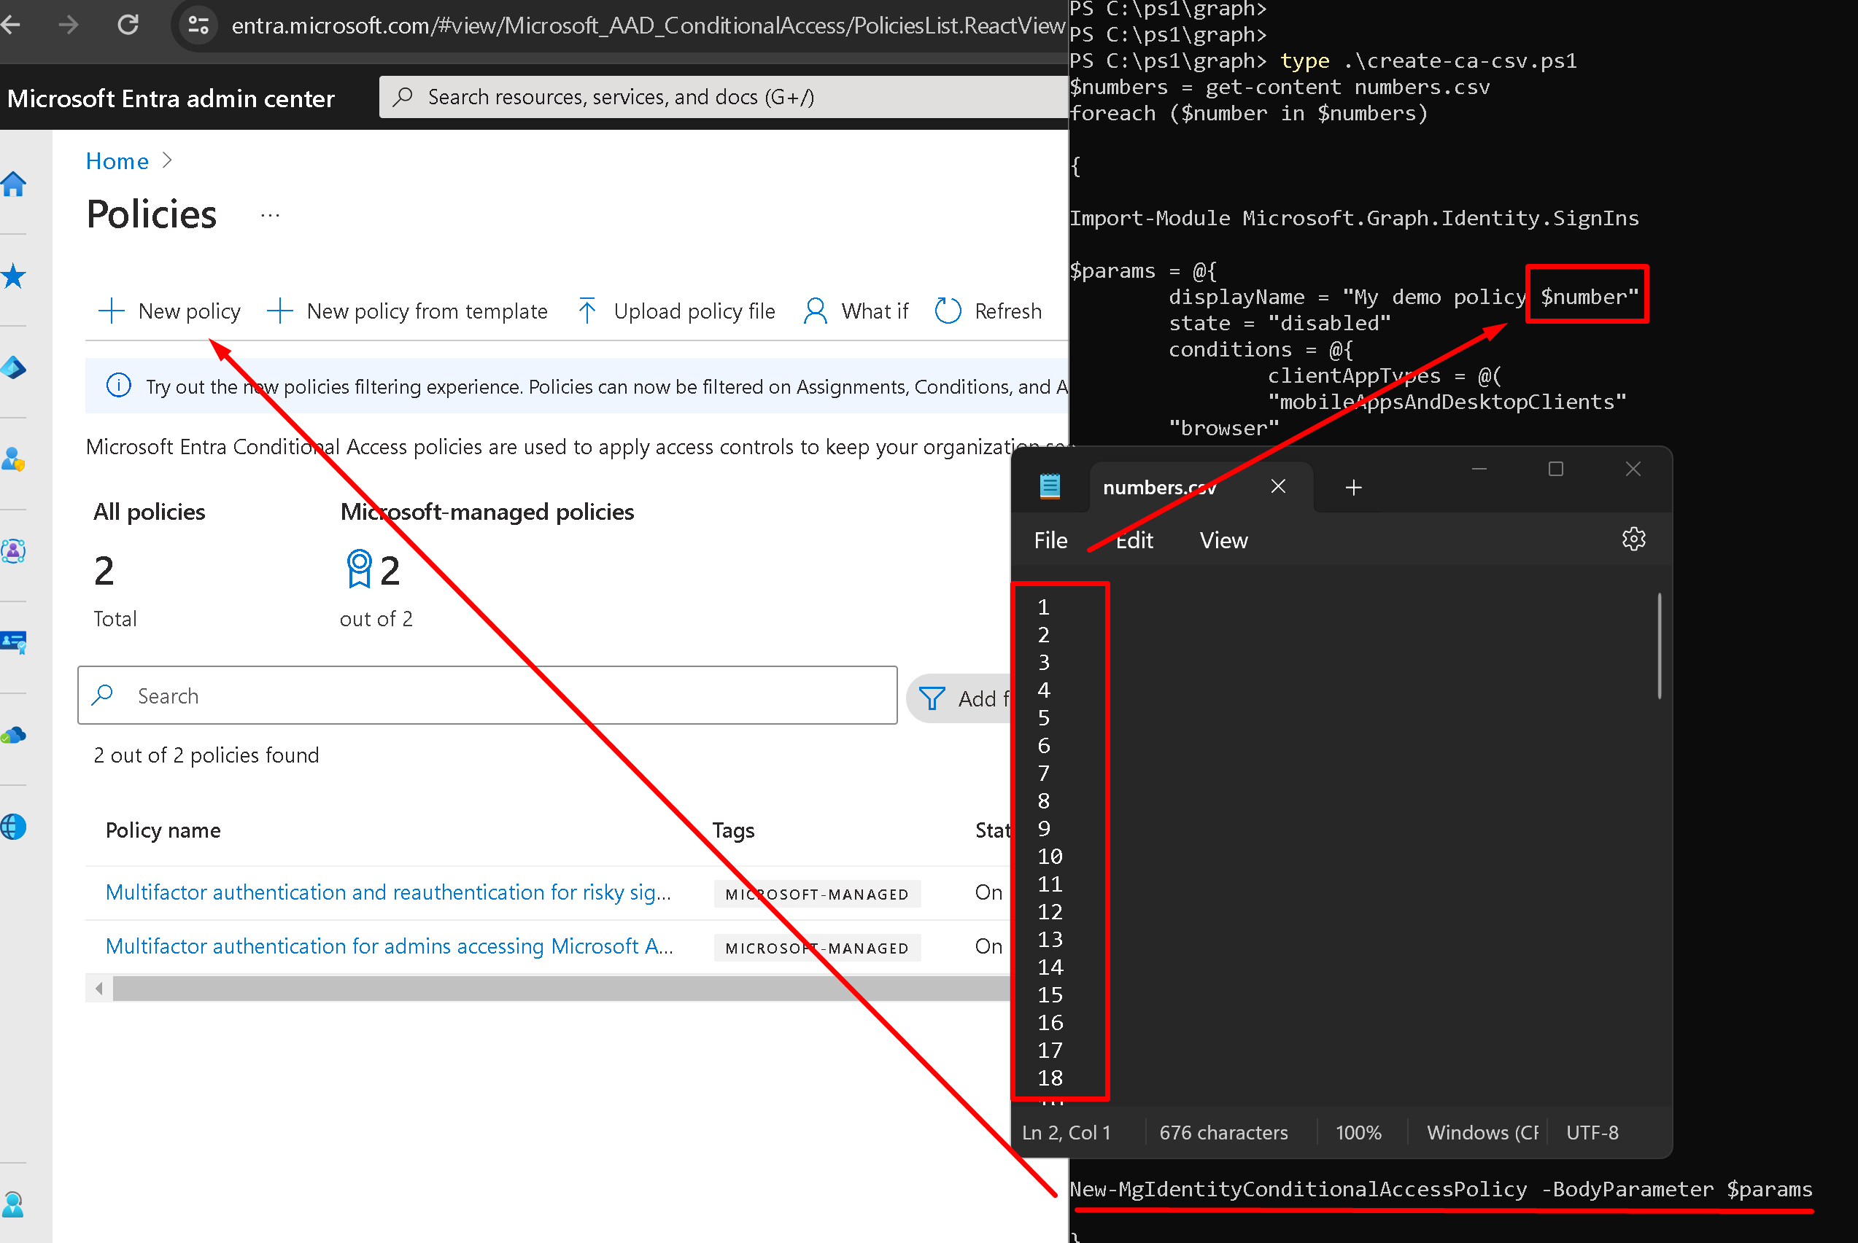Open Multifactor authentication for admins policy link
Screen dimensions: 1858x1243
pos(389,946)
